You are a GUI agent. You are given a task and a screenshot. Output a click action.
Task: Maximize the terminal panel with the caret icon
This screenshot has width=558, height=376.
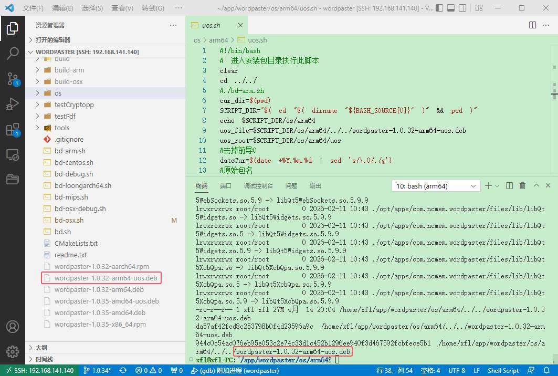click(536, 186)
